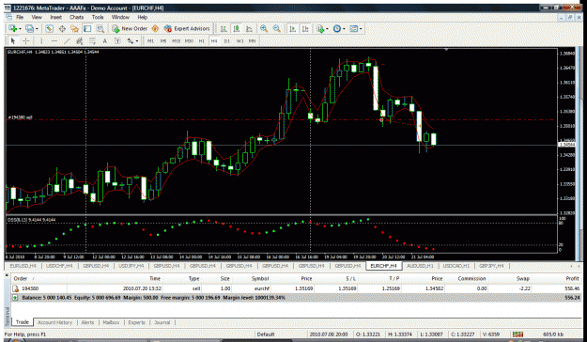Open the Charts menu

(x=76, y=17)
